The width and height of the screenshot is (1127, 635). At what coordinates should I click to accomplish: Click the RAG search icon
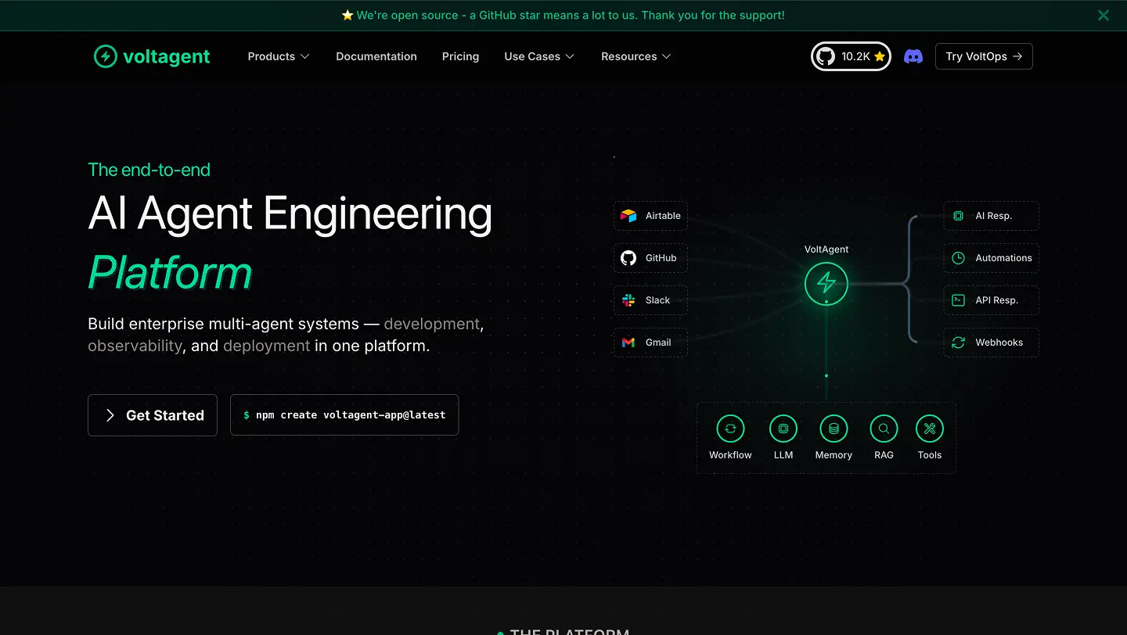884,429
